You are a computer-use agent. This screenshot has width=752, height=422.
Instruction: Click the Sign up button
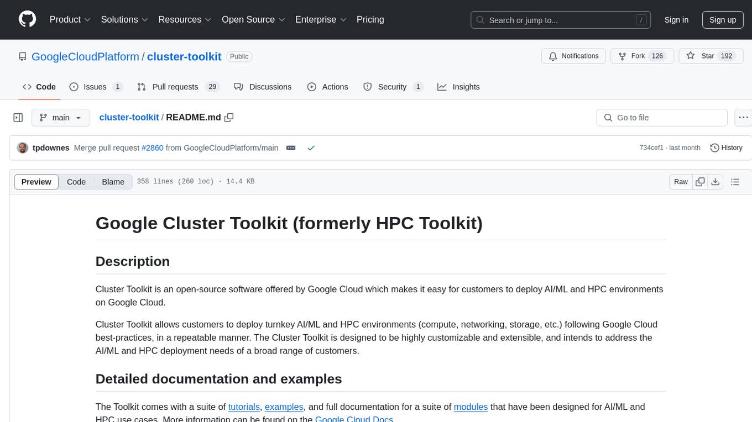pos(723,20)
